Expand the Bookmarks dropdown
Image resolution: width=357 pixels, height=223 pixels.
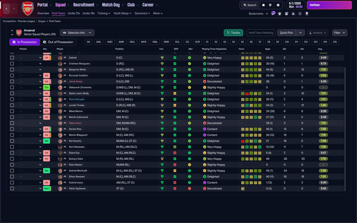258,14
